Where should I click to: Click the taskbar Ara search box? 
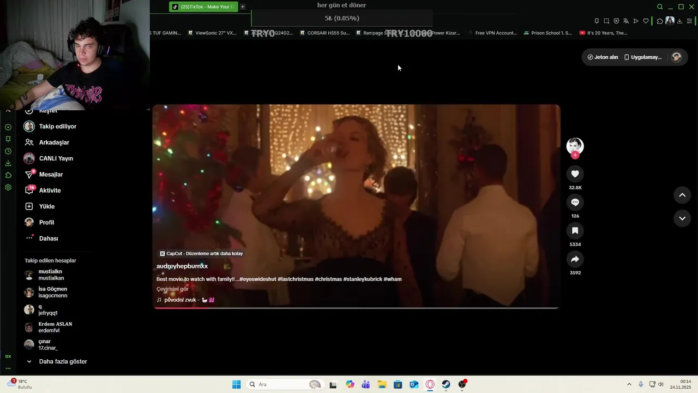[x=285, y=384]
